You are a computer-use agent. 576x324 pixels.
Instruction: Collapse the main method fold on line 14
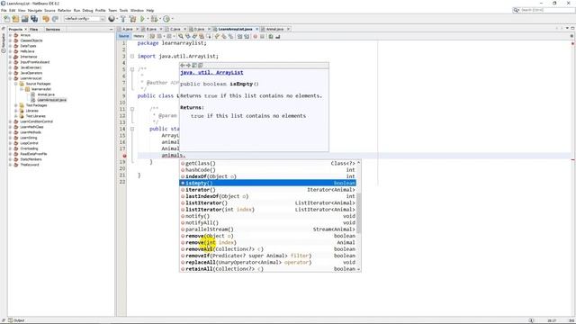click(132, 129)
